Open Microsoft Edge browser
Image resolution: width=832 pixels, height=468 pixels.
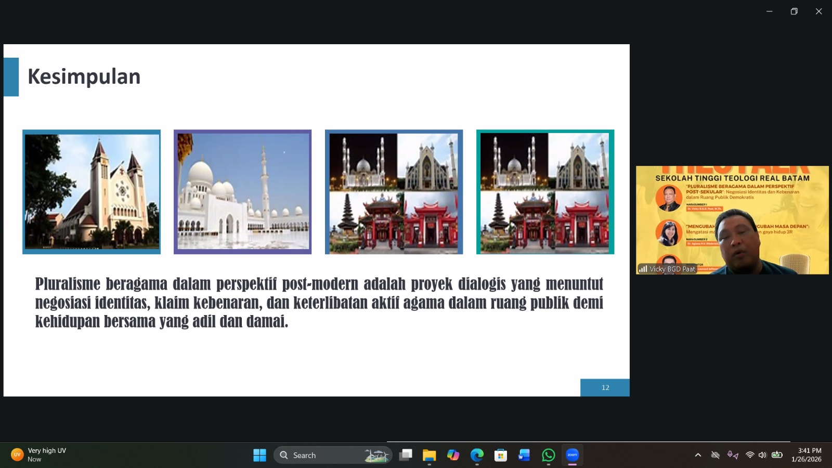(477, 455)
